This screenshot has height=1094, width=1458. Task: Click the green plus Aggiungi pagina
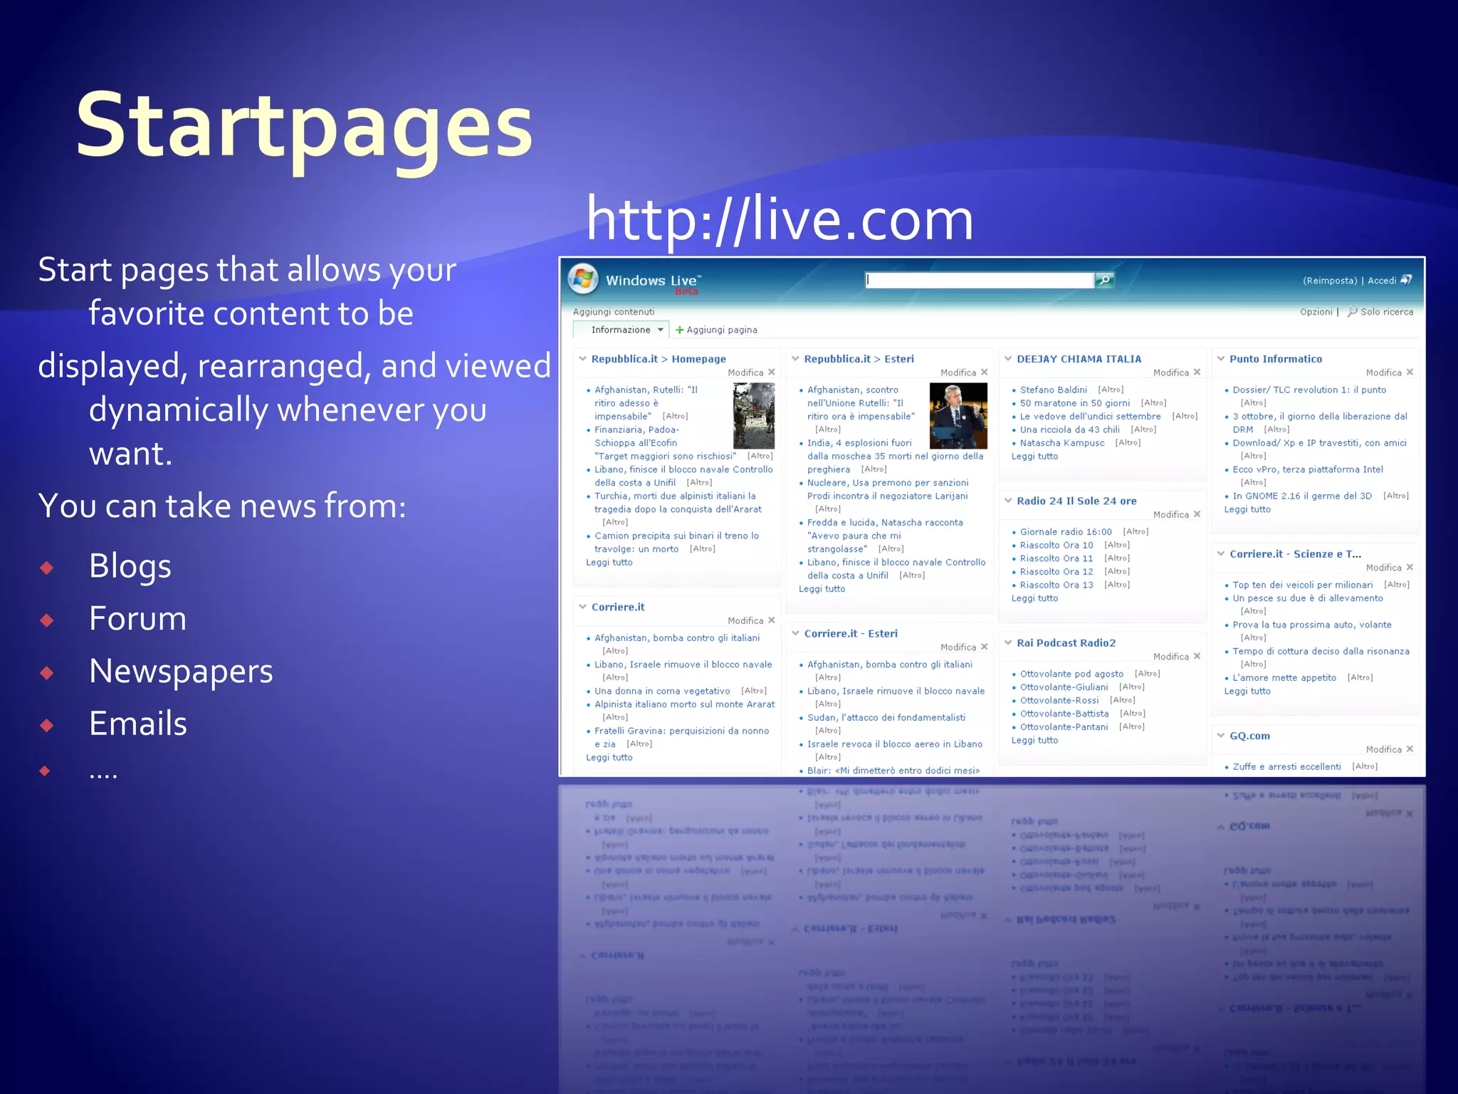click(680, 330)
